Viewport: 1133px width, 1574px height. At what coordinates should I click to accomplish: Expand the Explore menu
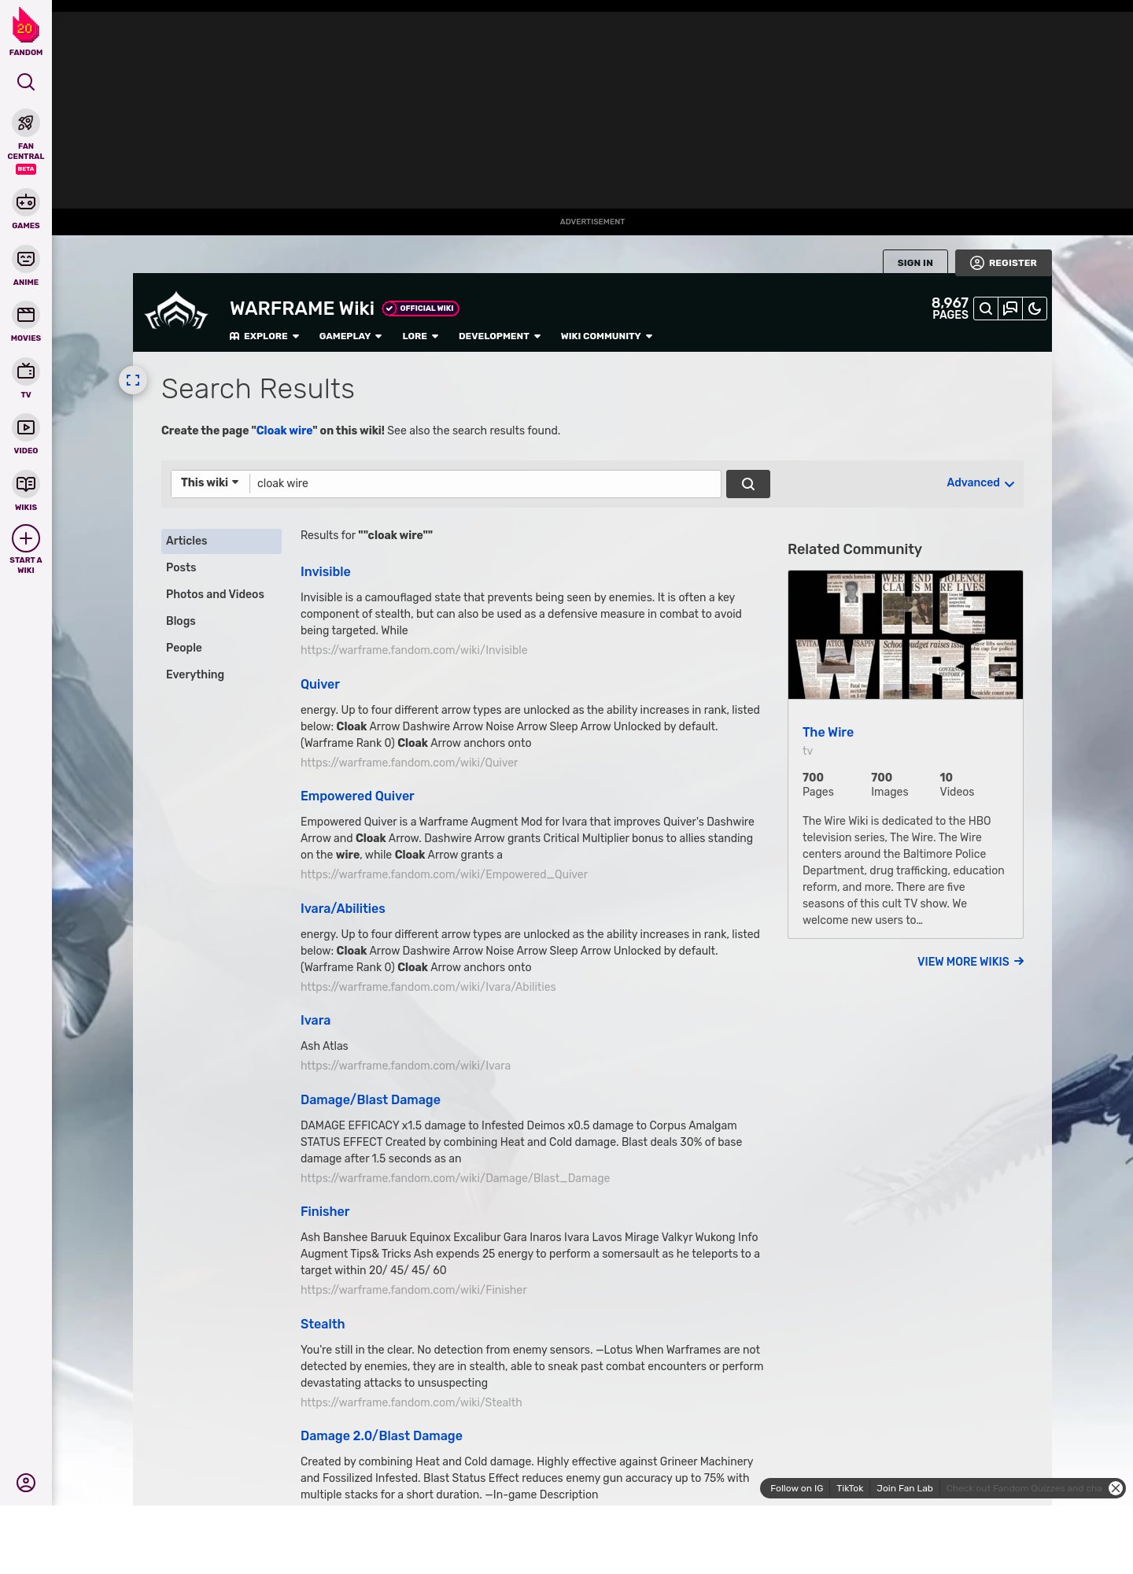pyautogui.click(x=264, y=336)
